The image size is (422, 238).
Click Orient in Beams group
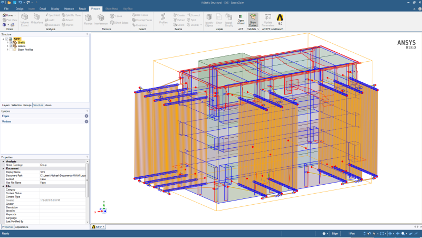point(179,25)
